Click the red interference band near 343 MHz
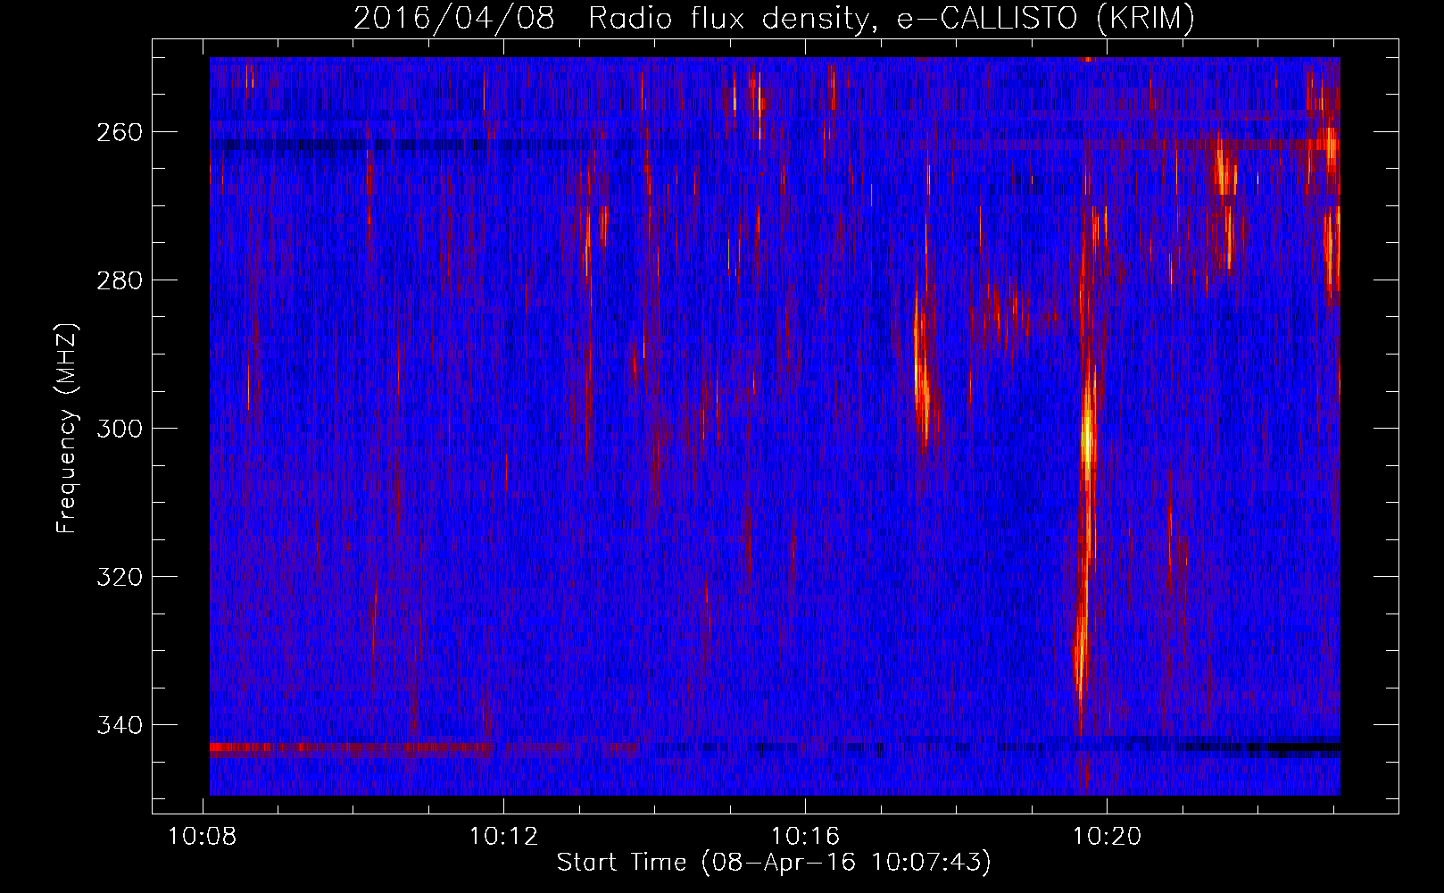 click(351, 747)
